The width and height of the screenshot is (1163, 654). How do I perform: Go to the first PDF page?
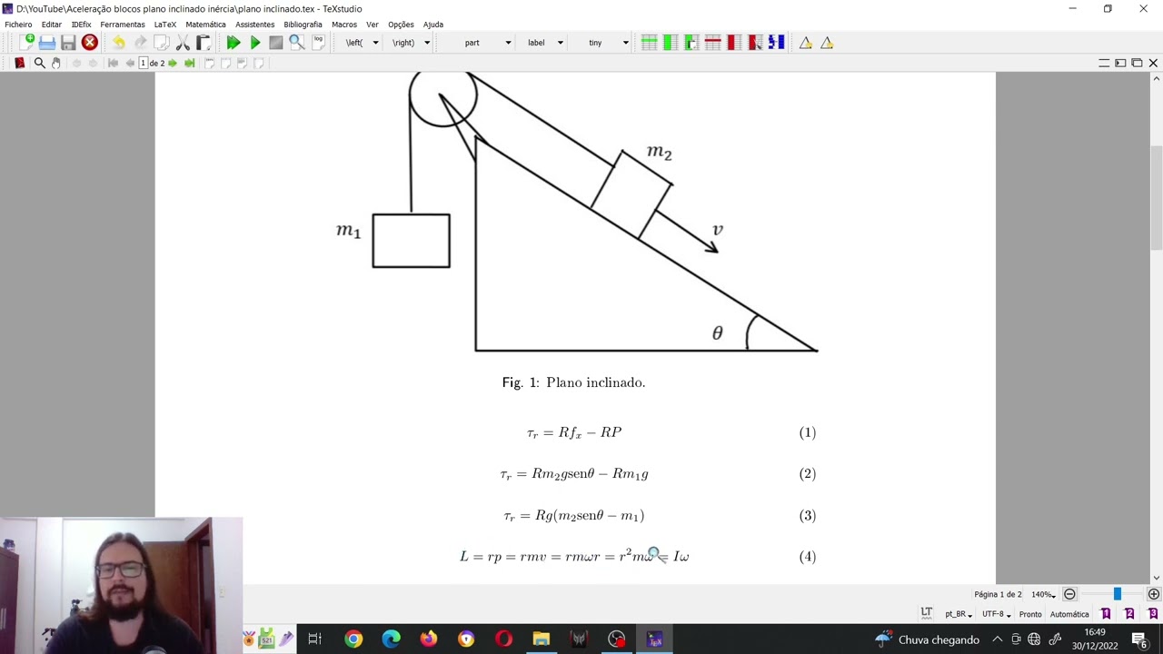click(113, 63)
